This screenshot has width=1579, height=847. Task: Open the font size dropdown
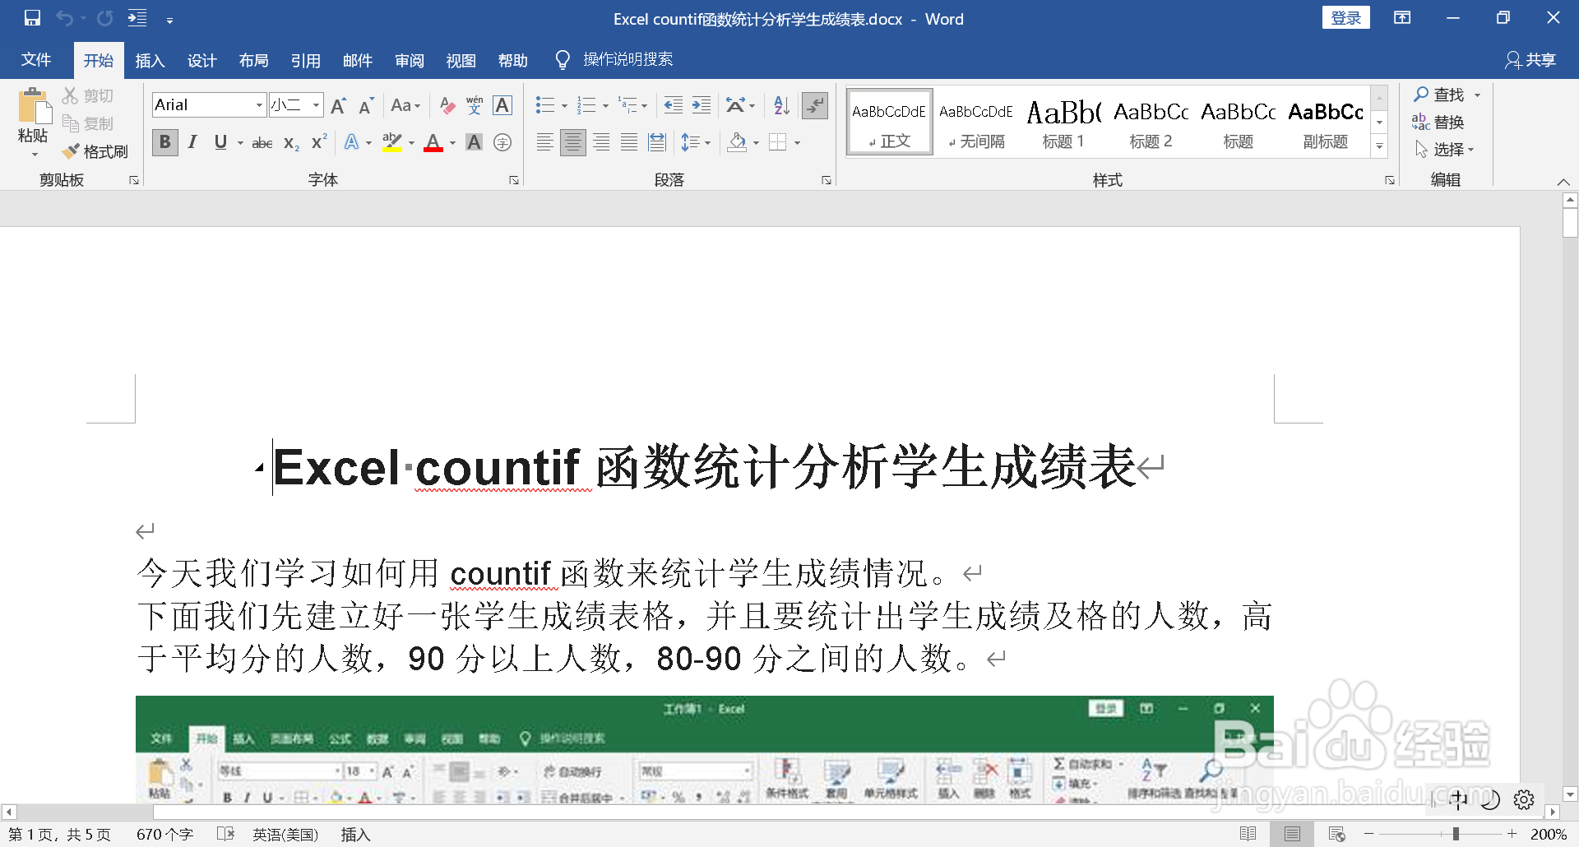coord(316,105)
